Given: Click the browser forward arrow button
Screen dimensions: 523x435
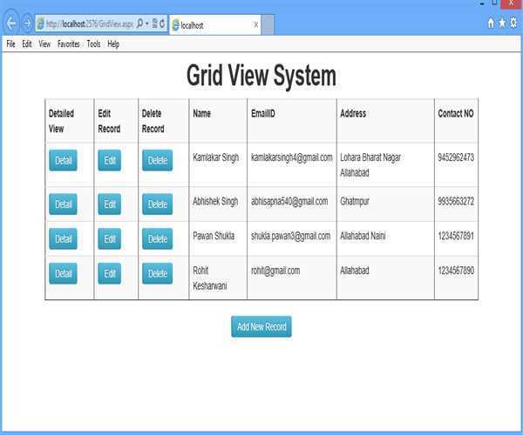Looking at the screenshot, I should click(x=27, y=24).
